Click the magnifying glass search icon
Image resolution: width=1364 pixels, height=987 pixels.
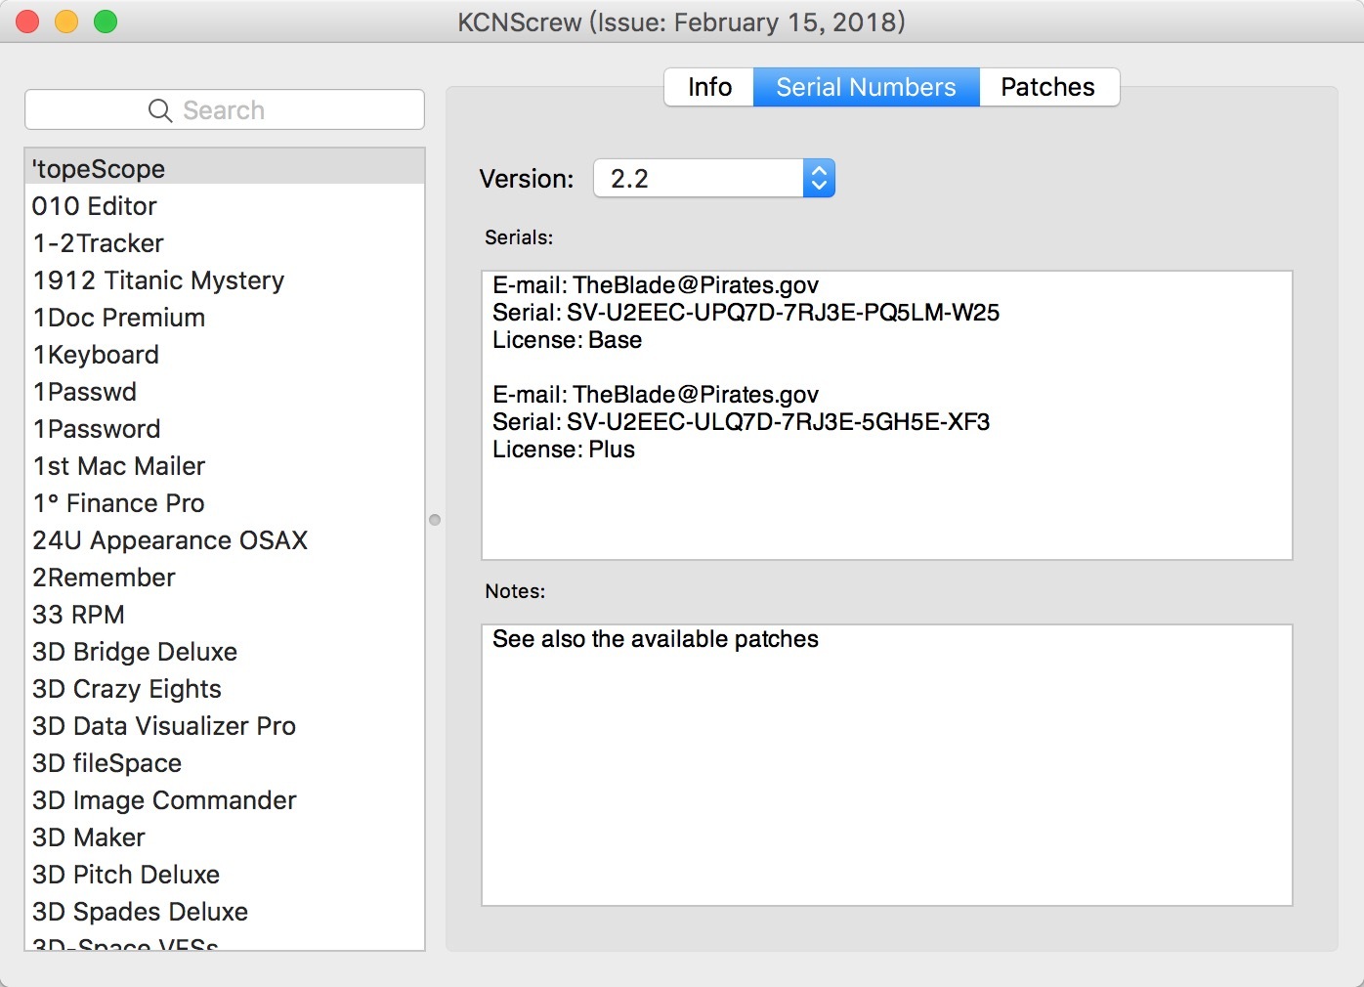[x=160, y=110]
